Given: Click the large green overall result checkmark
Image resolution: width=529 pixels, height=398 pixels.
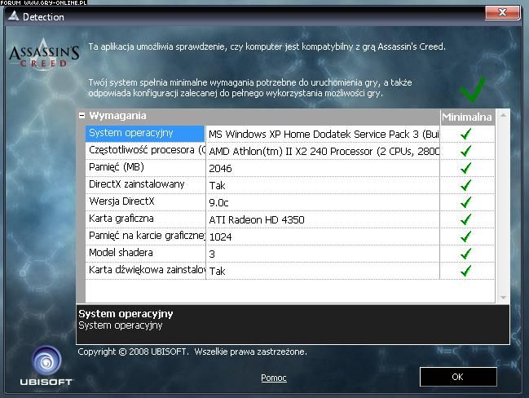Looking at the screenshot, I should [473, 90].
